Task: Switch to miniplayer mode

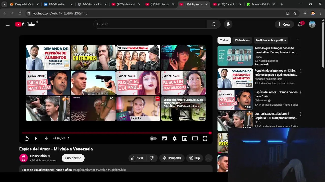Action: [185, 138]
